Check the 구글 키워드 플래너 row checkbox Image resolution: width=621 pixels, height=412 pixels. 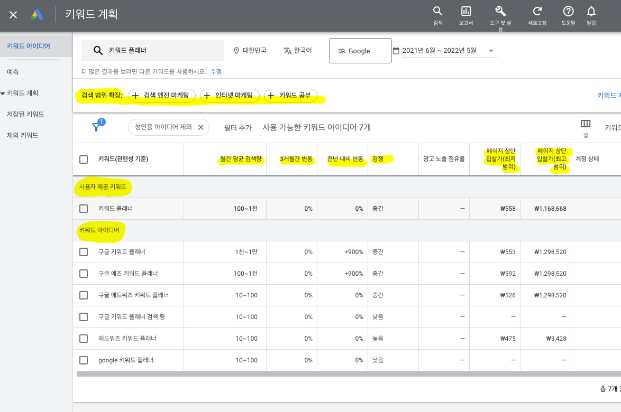point(84,252)
